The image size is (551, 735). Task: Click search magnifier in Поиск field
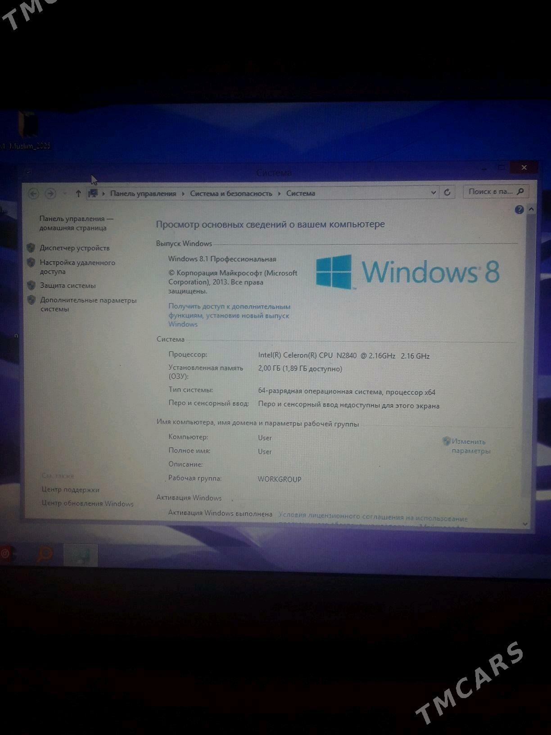point(520,191)
